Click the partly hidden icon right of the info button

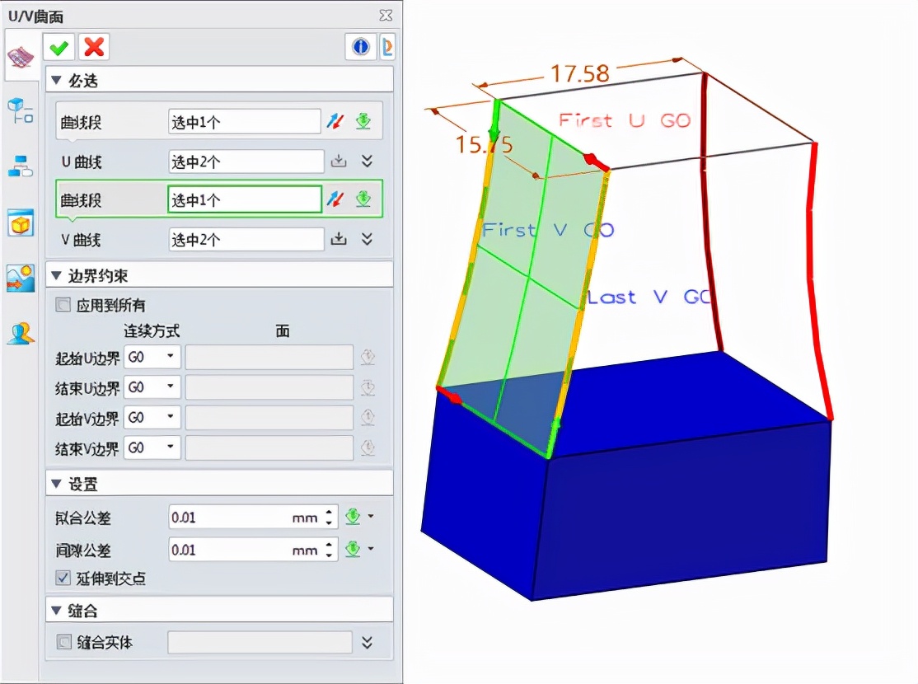point(387,47)
